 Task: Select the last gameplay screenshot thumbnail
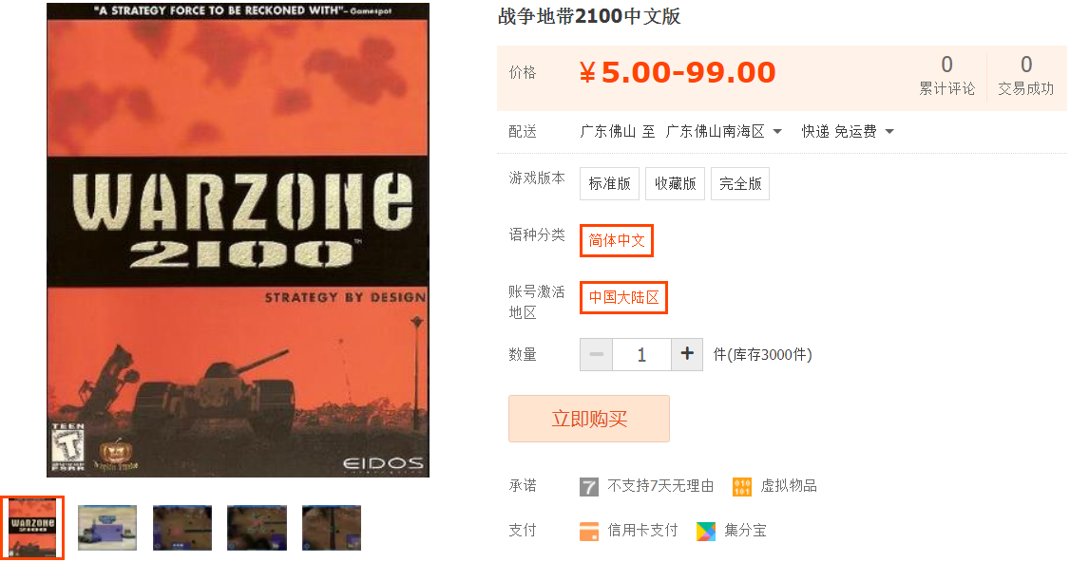(x=332, y=528)
